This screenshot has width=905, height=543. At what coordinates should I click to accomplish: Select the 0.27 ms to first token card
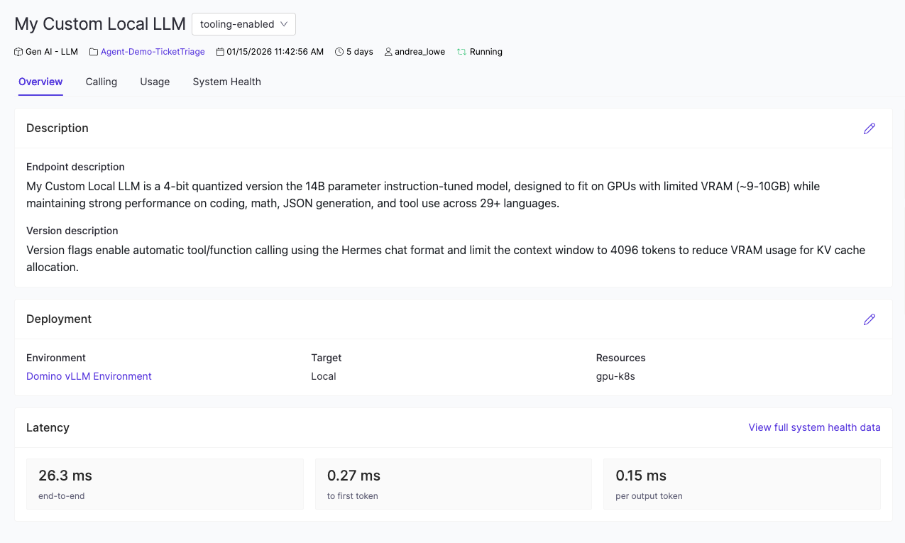(453, 484)
